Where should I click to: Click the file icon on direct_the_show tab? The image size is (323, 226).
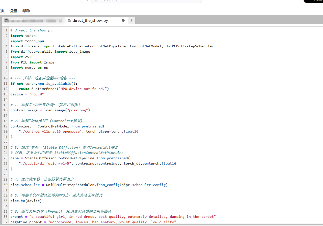69,20
